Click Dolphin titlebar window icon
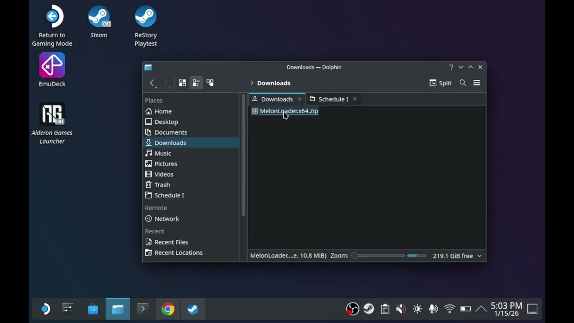Viewport: 574px width, 323px height. coord(148,67)
